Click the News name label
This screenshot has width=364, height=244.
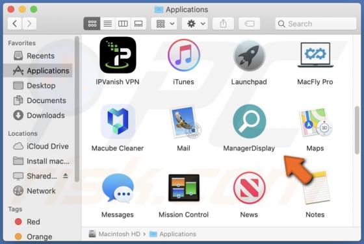tap(249, 215)
